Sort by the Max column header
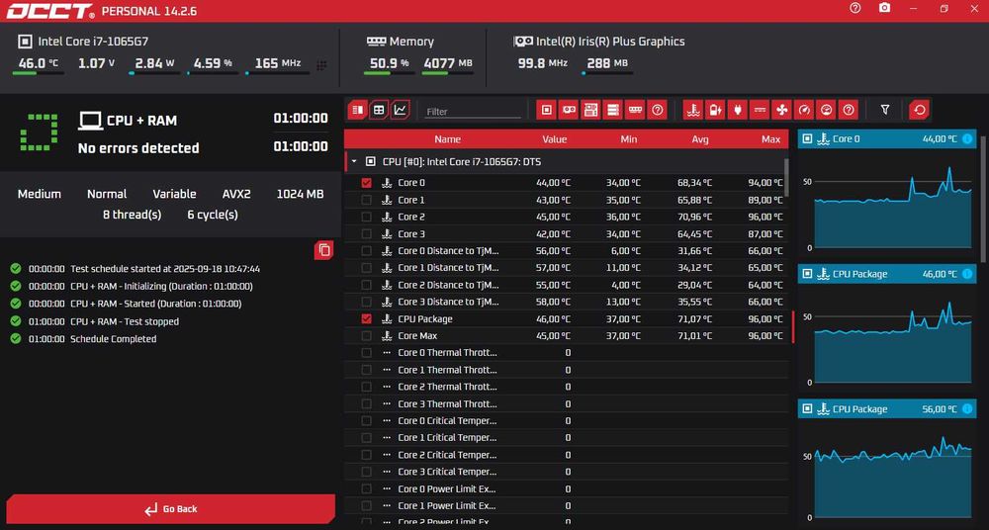 (770, 139)
